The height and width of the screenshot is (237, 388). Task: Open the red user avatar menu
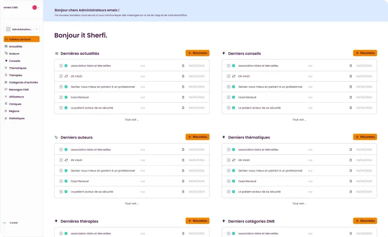(x=36, y=7)
